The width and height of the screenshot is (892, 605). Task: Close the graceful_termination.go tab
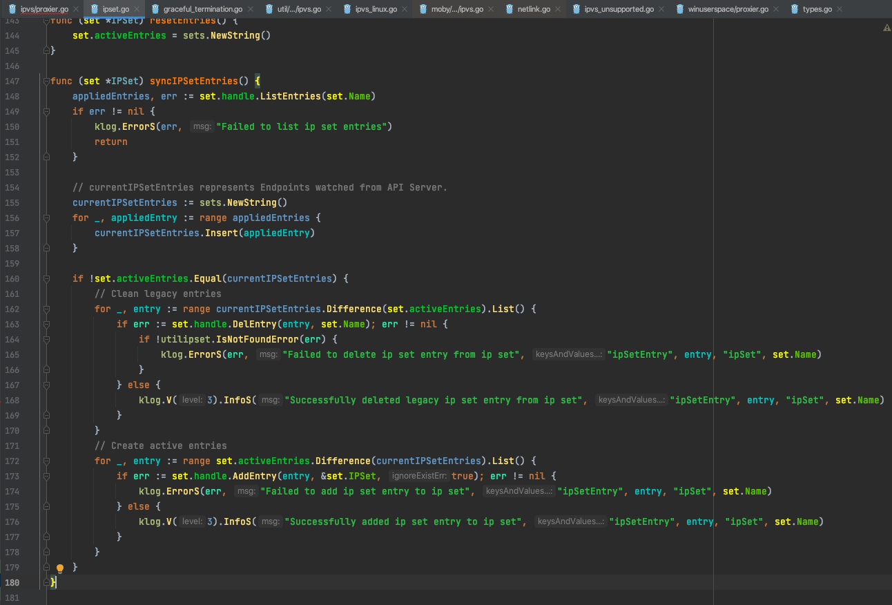coord(250,10)
